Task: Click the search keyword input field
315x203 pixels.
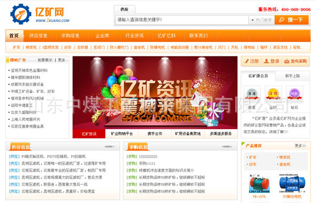Action: [182, 20]
